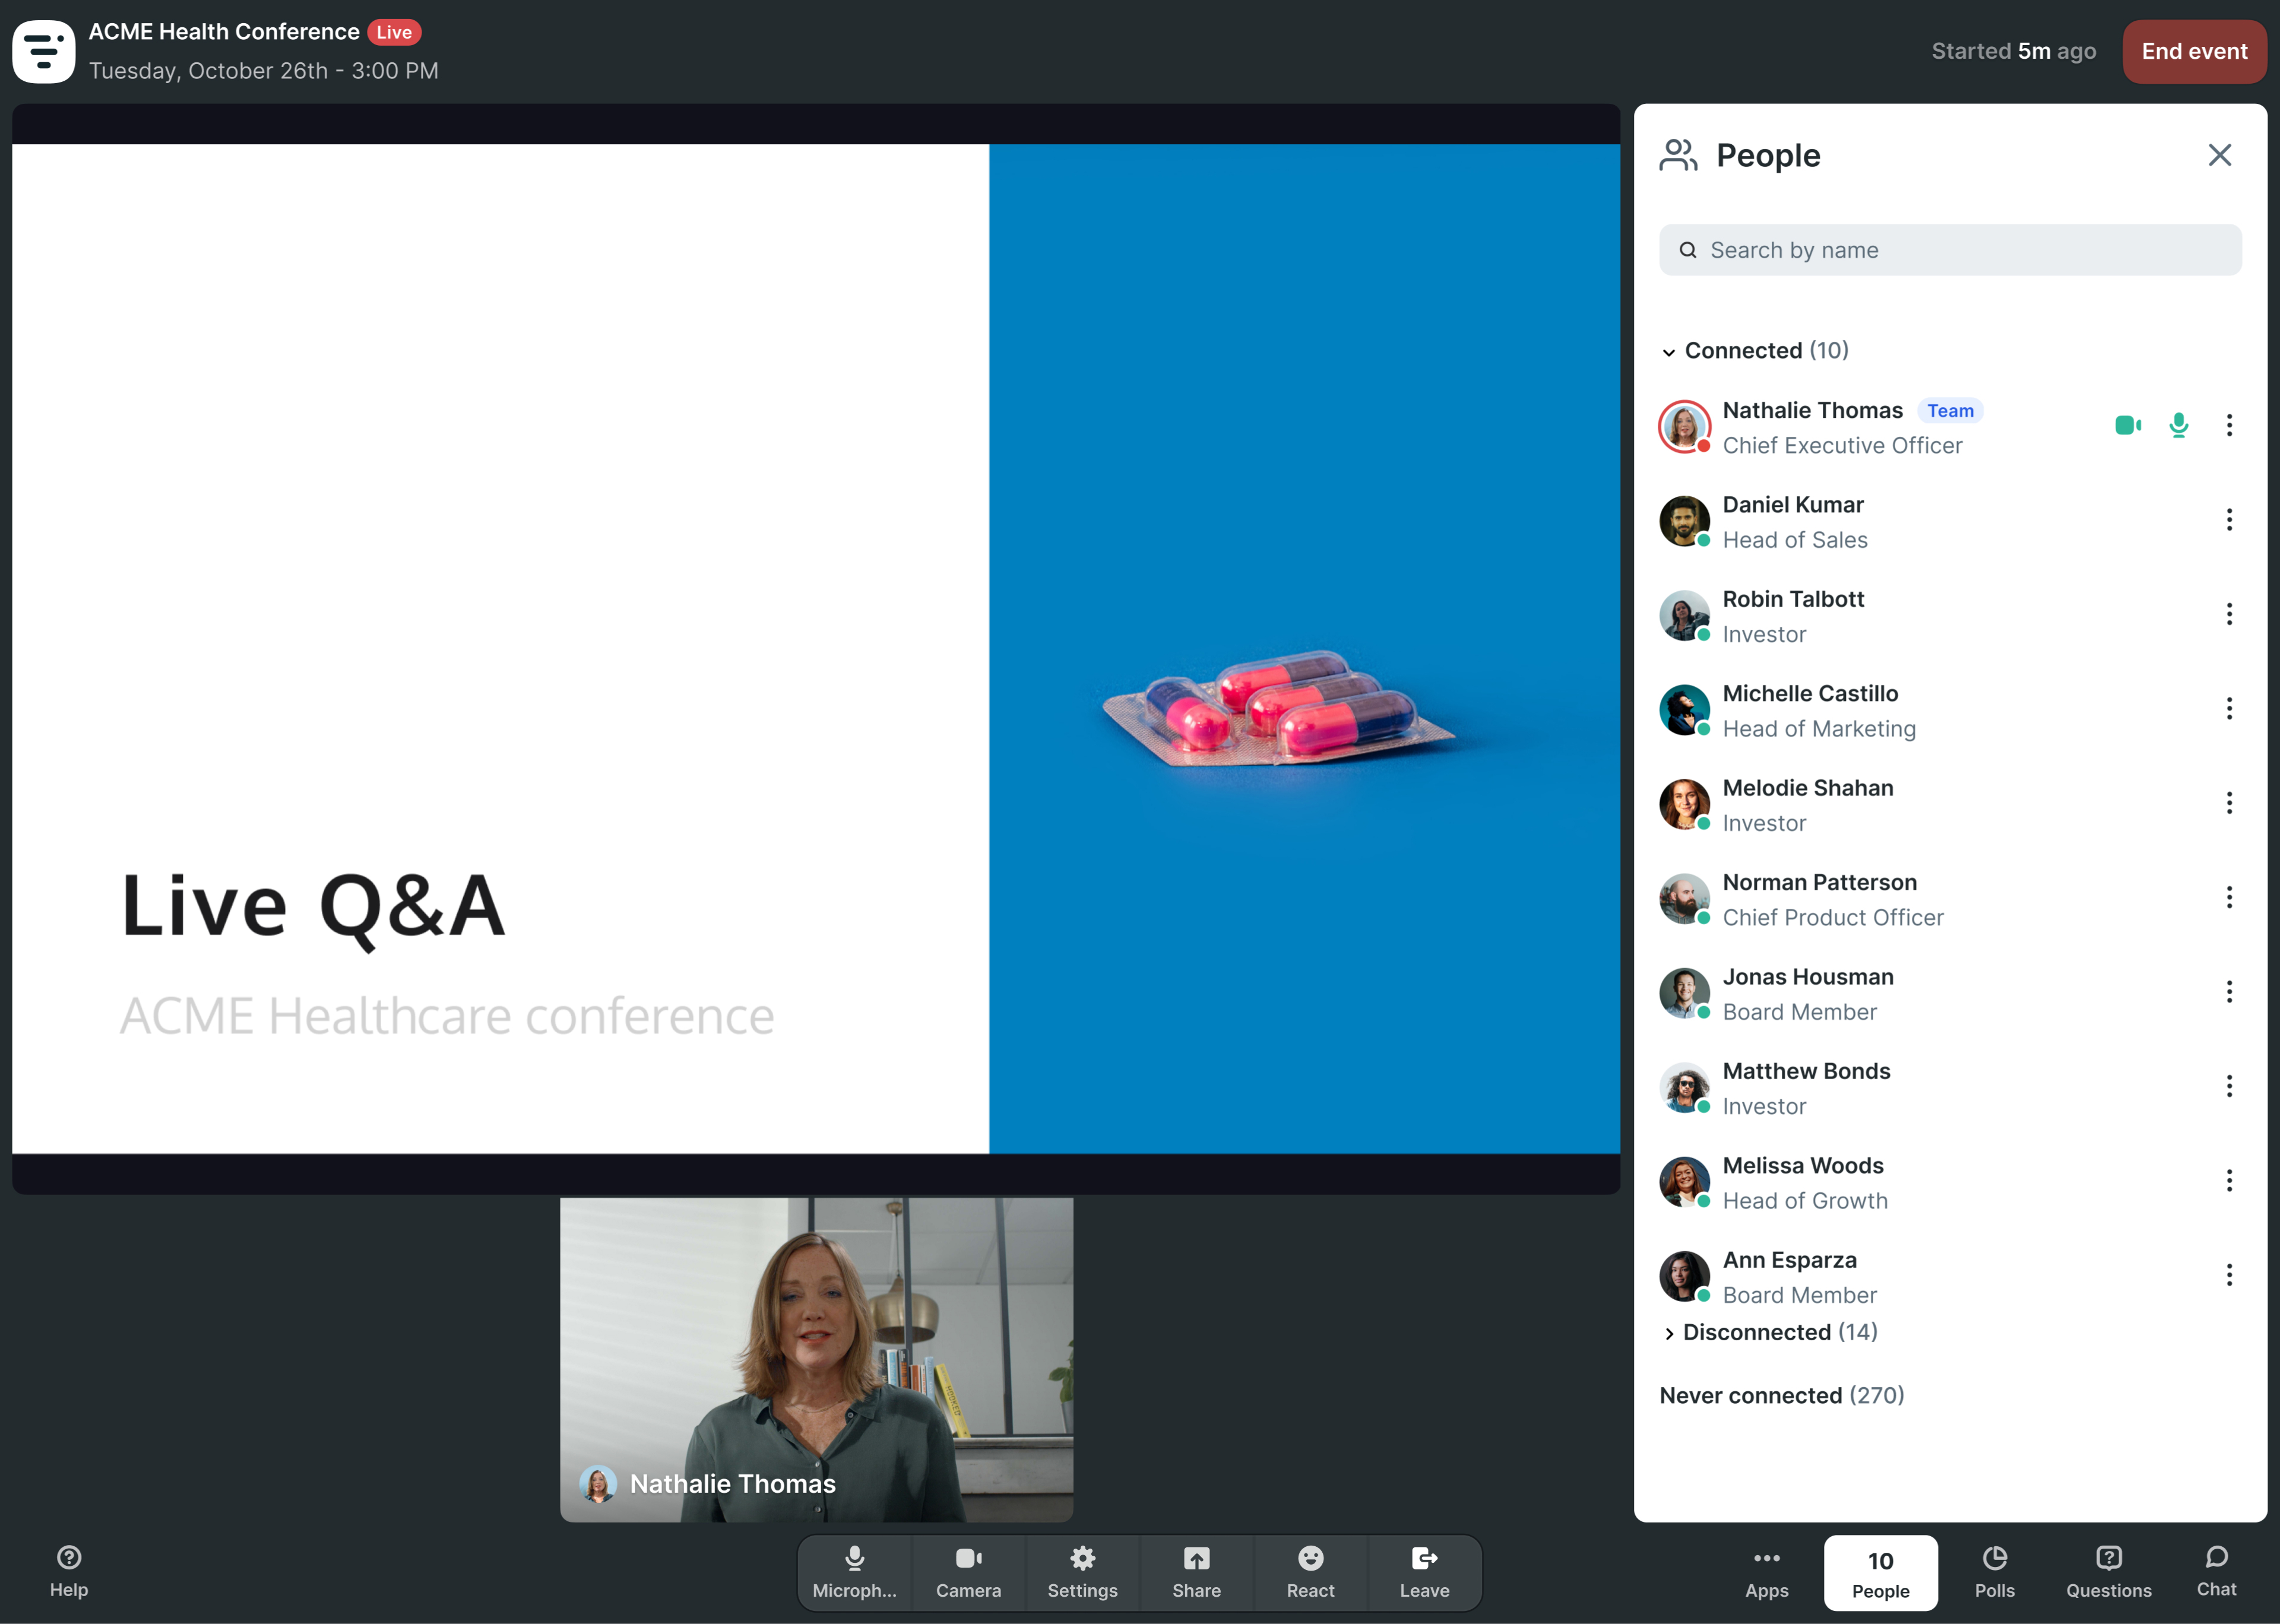Image resolution: width=2280 pixels, height=1624 pixels.
Task: Click the Live badge in header
Action: point(394,32)
